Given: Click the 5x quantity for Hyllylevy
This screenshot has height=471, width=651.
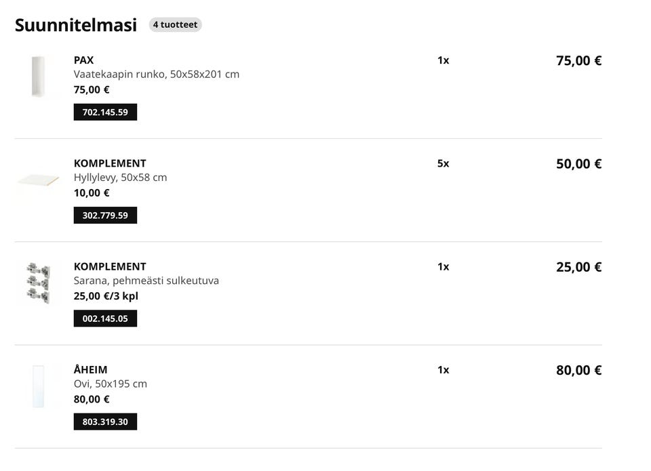Looking at the screenshot, I should 443,163.
